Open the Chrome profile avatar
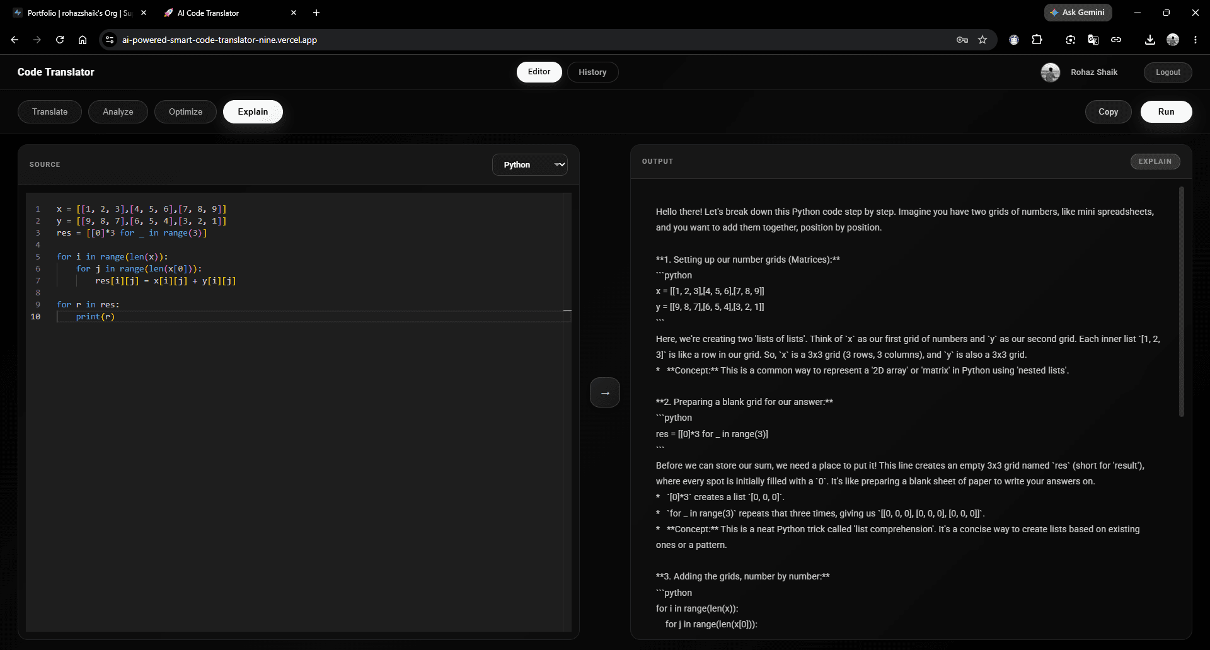The image size is (1210, 650). click(x=1173, y=40)
